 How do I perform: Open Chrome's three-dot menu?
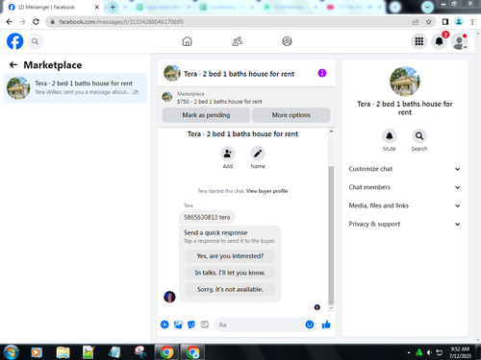[x=472, y=22]
